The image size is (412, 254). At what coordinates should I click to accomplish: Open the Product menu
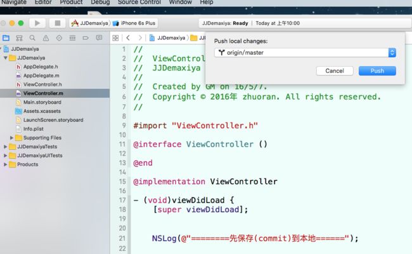[x=71, y=3]
